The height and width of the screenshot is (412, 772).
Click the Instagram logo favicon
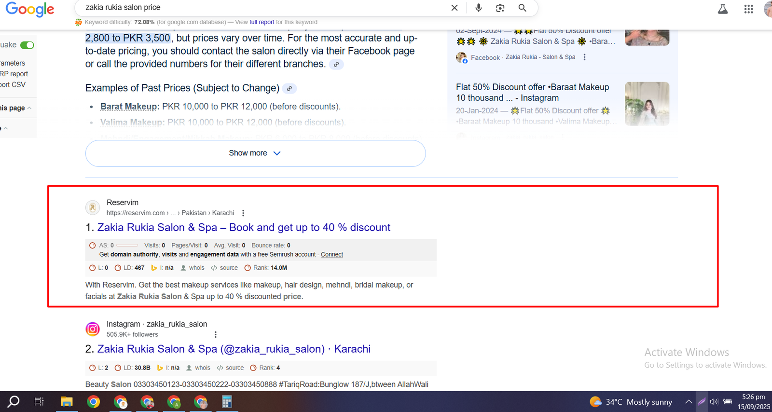click(93, 329)
